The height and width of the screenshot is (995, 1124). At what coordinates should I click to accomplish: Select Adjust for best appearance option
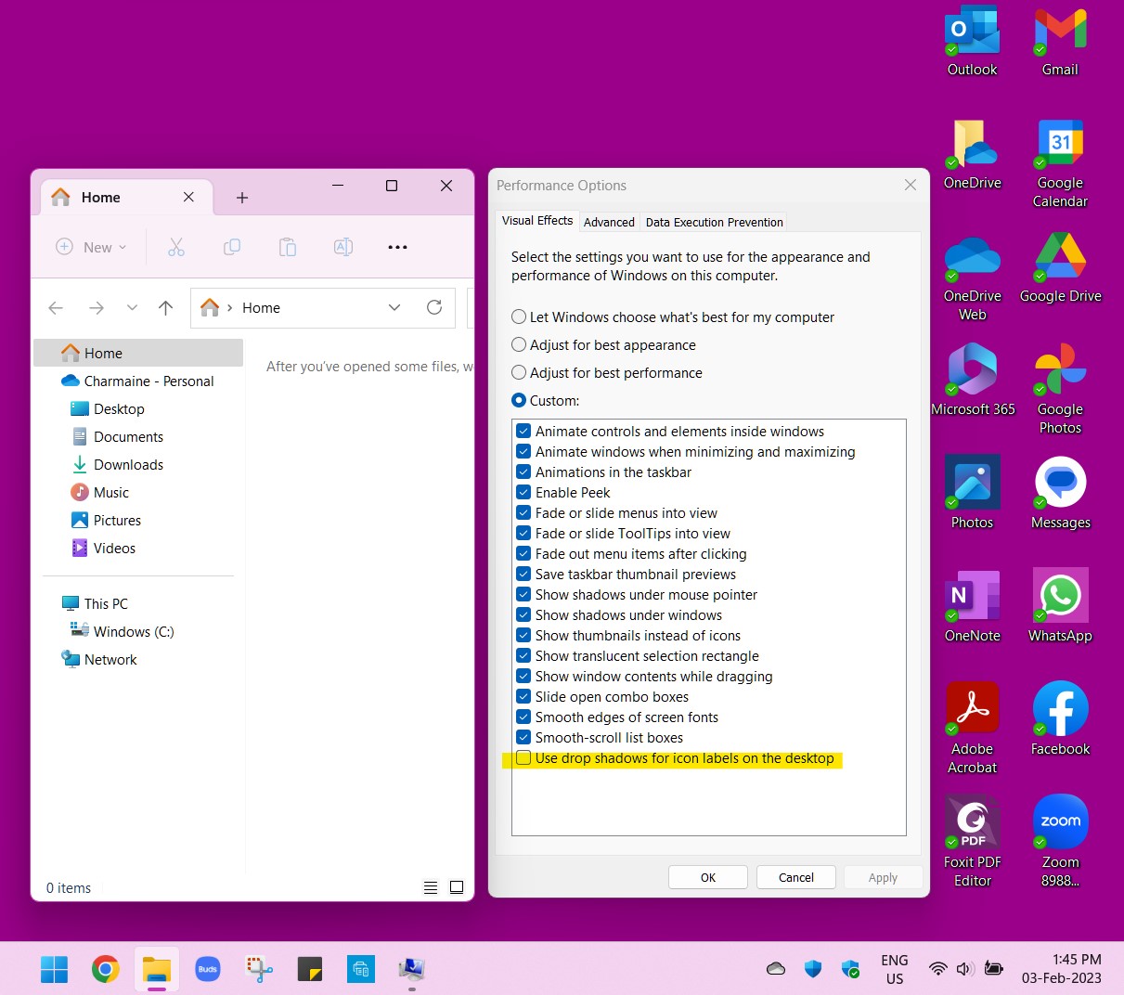pos(519,345)
